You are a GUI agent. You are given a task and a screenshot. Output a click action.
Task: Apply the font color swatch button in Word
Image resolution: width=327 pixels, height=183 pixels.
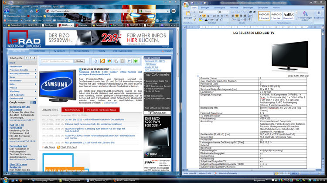click(x=206, y=20)
